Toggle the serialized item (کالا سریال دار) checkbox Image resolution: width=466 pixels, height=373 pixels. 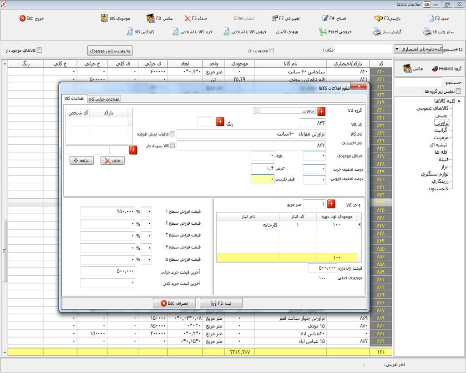172,146
